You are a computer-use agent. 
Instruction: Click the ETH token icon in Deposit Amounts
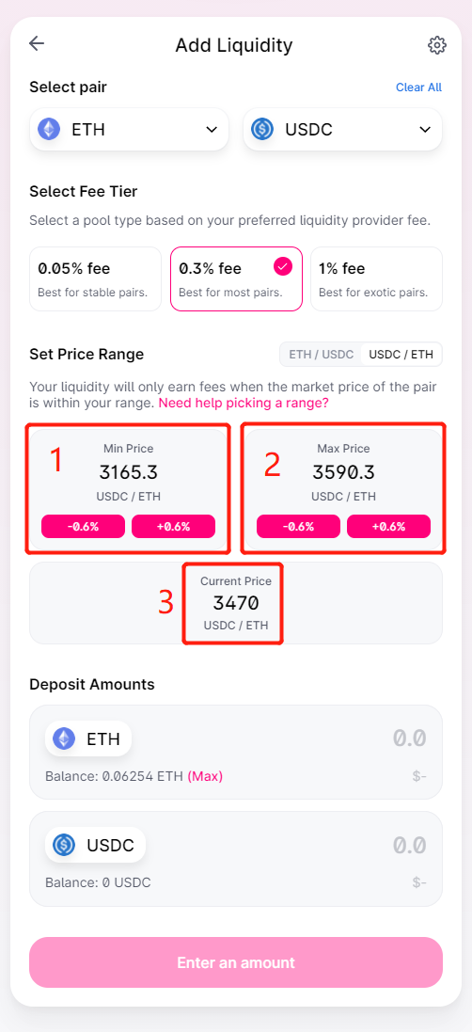pyautogui.click(x=64, y=738)
